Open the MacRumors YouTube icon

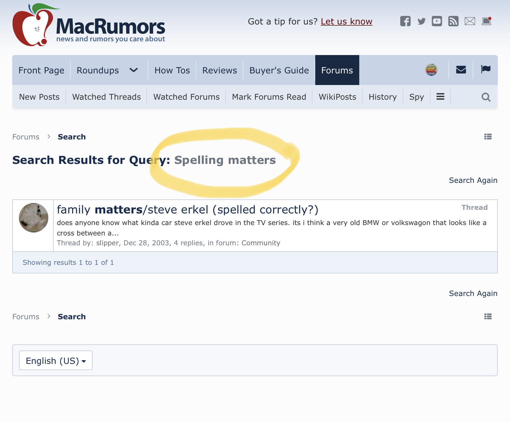pyautogui.click(x=437, y=21)
